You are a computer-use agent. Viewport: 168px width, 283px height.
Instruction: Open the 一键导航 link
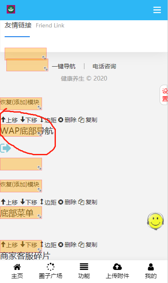(63, 66)
